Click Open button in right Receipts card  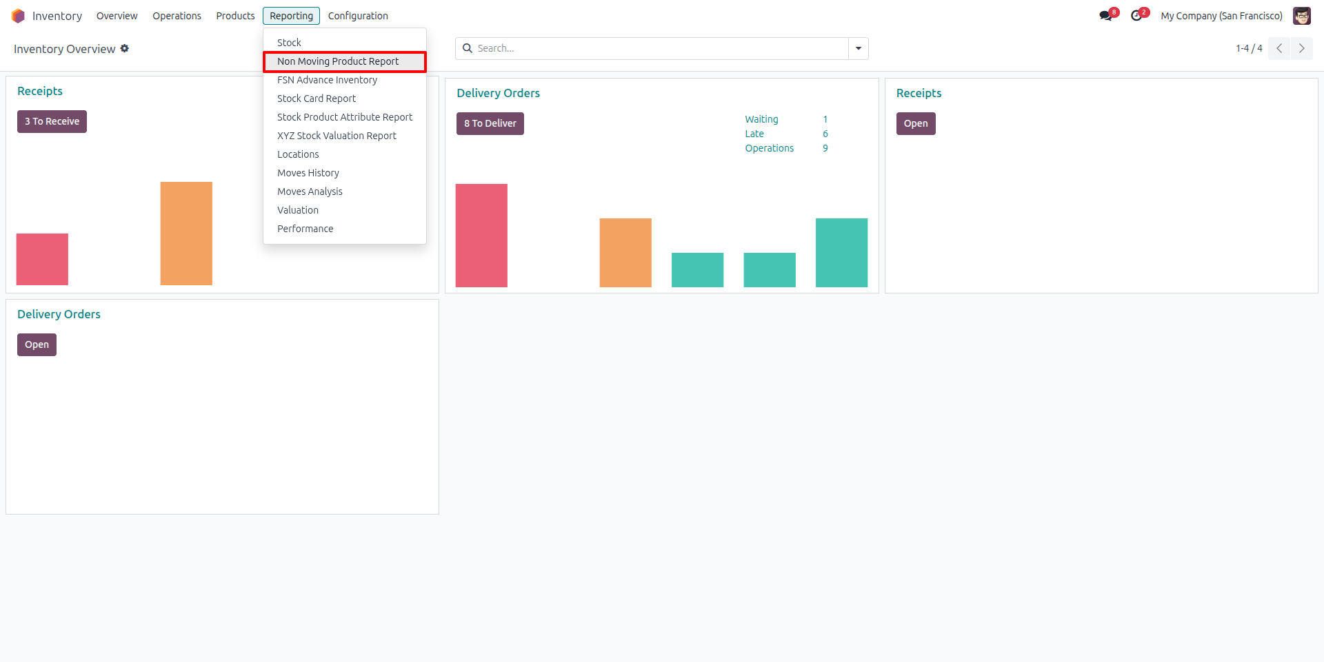tap(916, 123)
